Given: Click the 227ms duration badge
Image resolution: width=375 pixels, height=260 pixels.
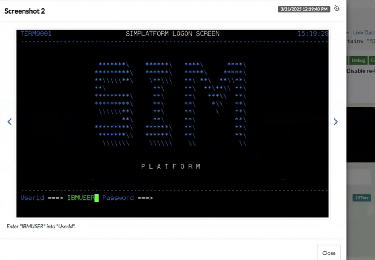Looking at the screenshot, I should 361,198.
